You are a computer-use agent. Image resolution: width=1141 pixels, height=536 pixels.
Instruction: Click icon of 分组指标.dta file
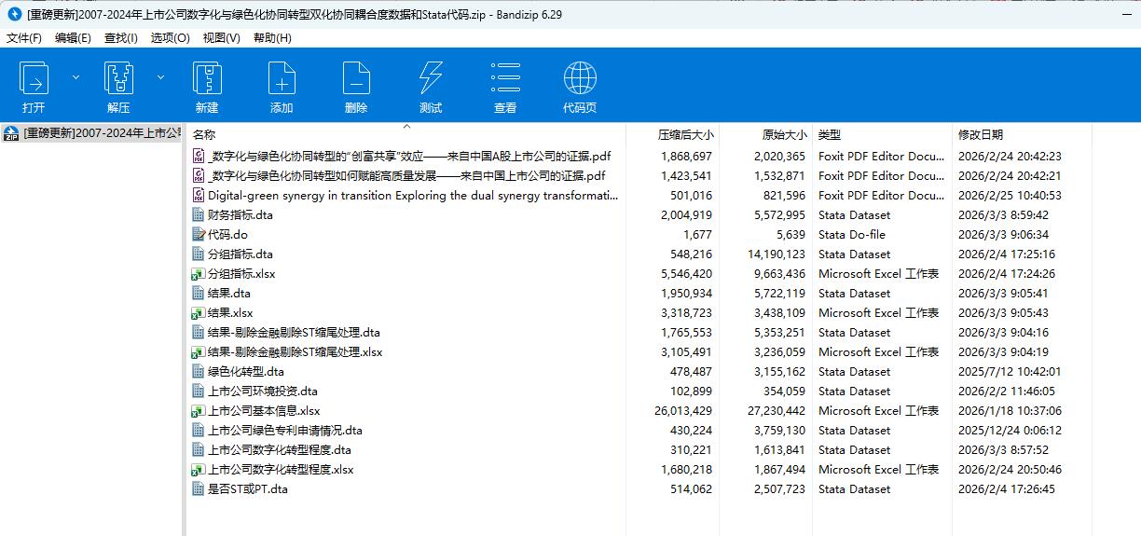(x=198, y=254)
